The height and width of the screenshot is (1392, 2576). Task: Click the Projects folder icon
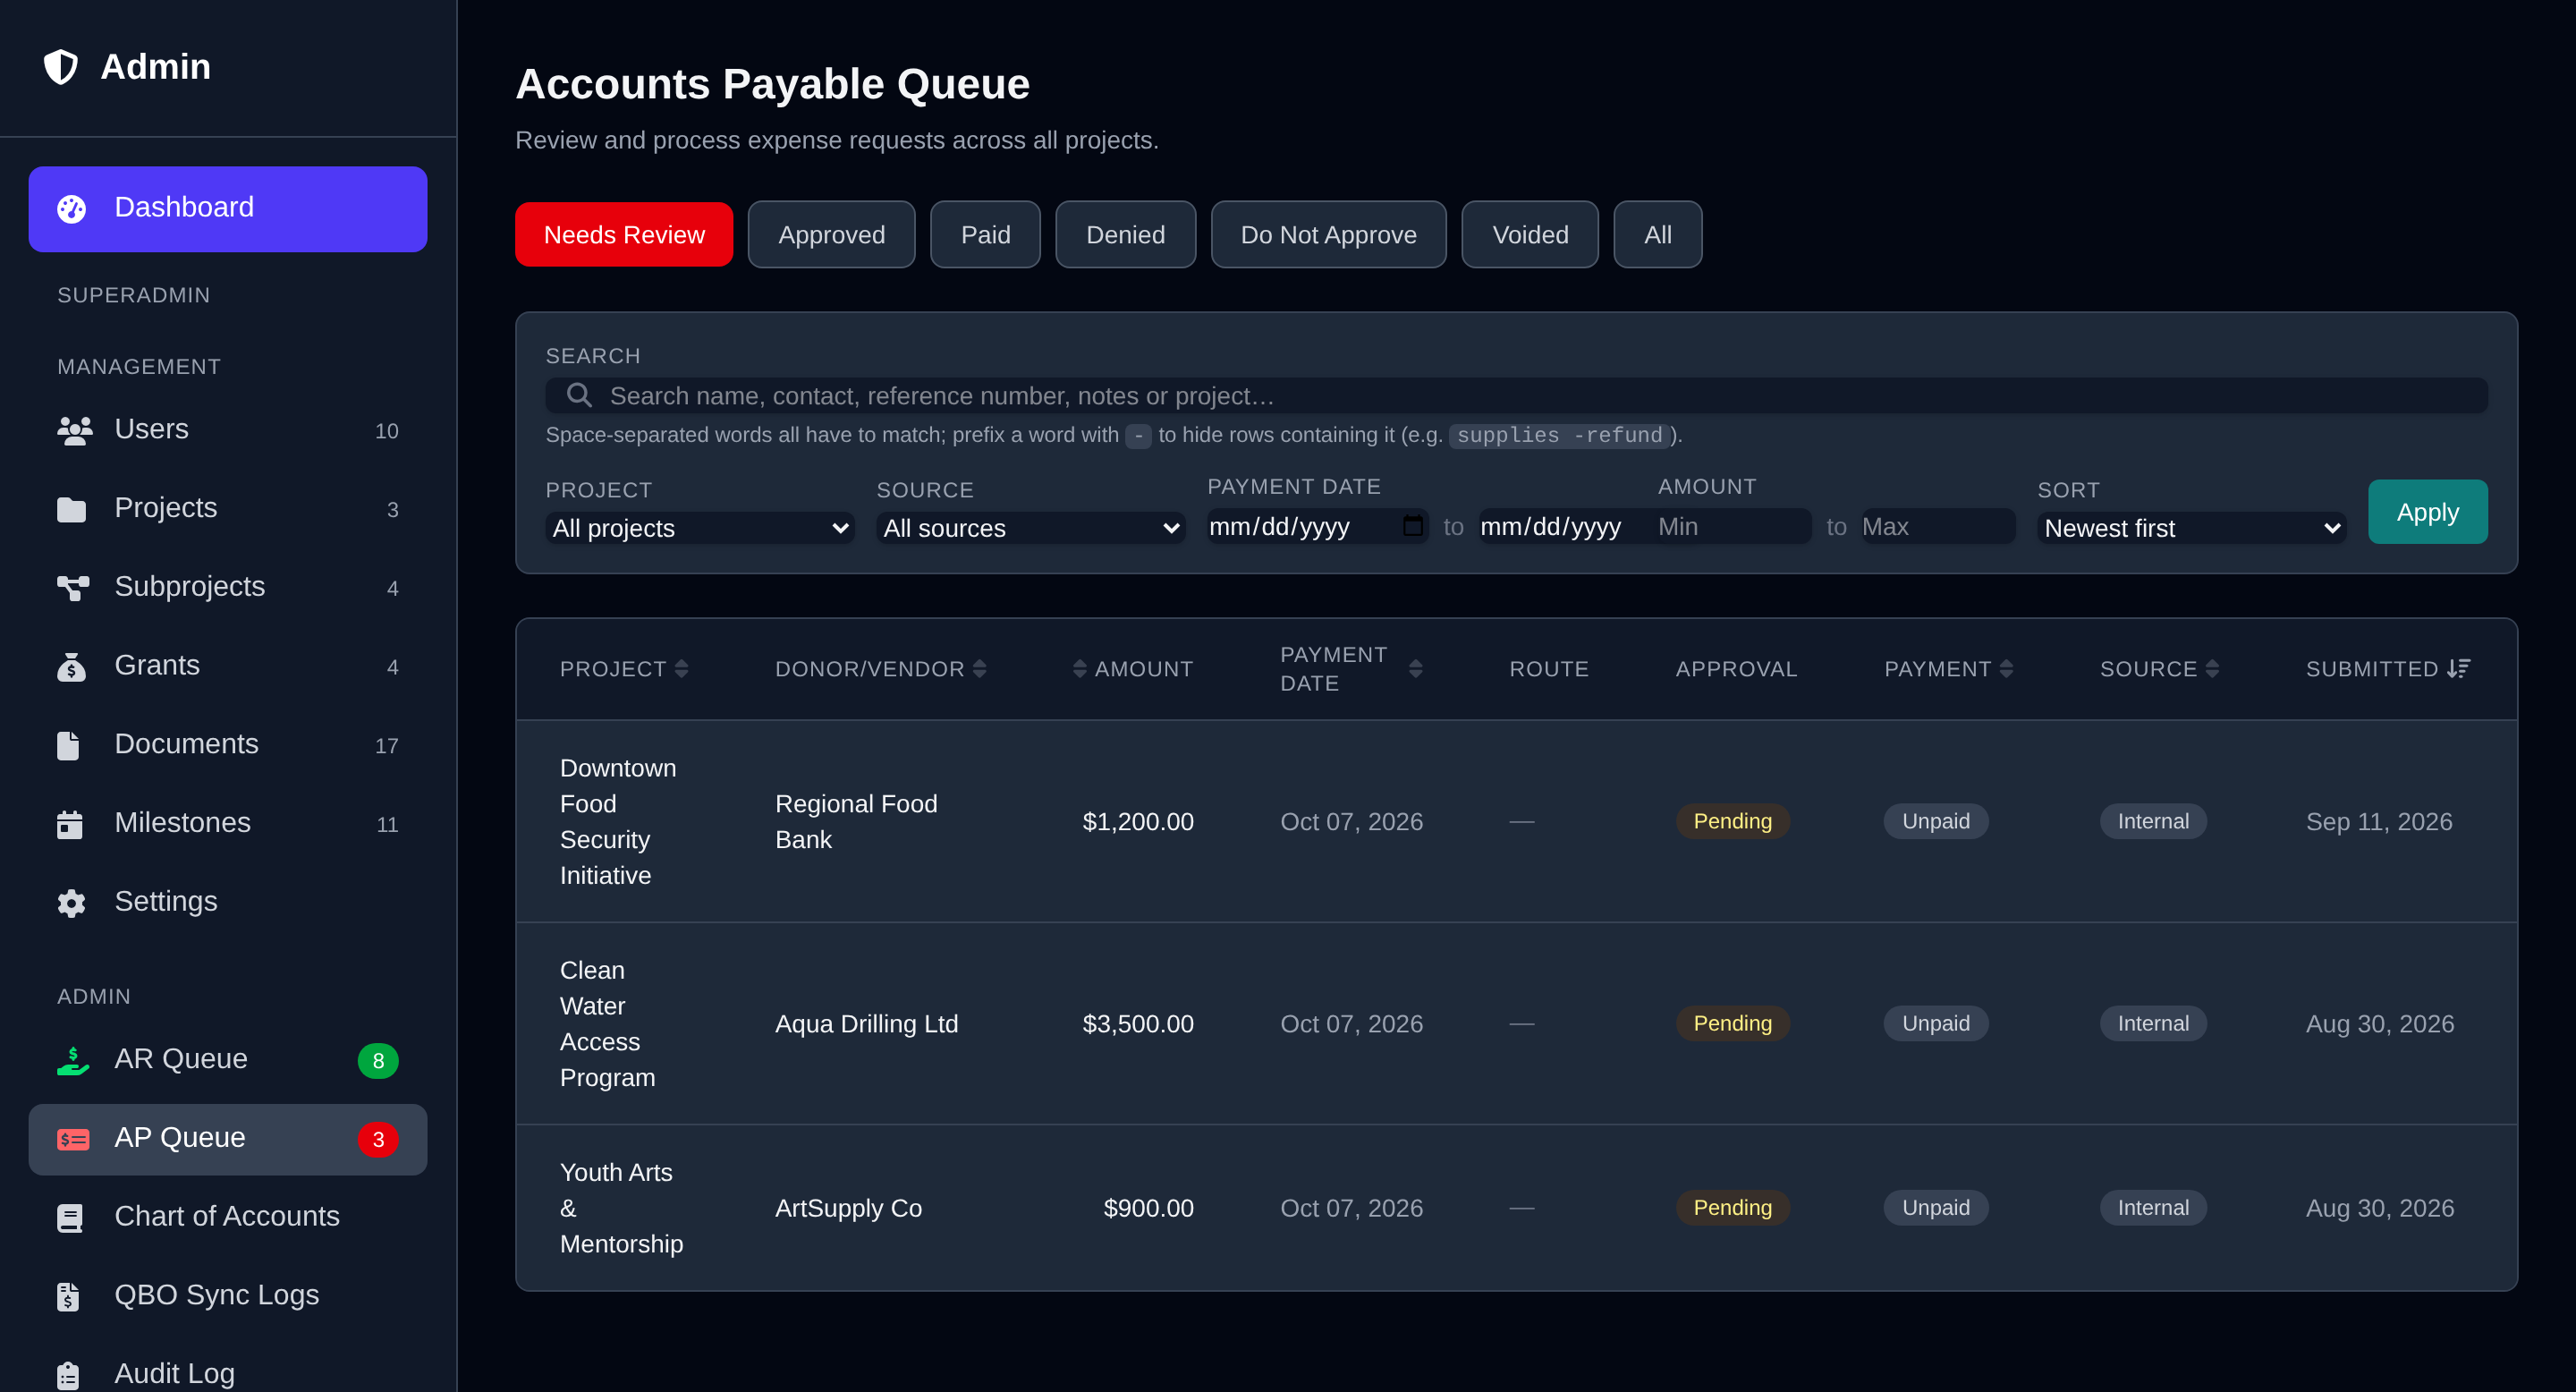click(x=71, y=509)
